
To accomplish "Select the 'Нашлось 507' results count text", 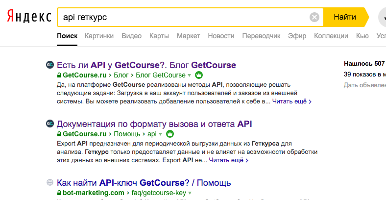I will tap(365, 64).
